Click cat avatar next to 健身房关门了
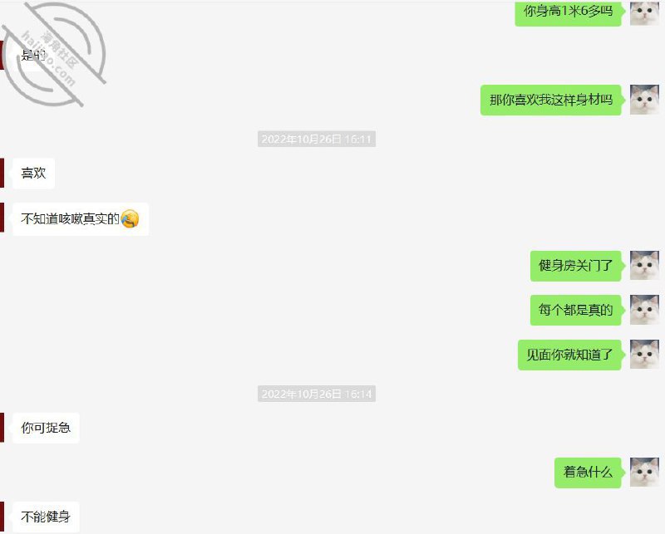 tap(644, 265)
